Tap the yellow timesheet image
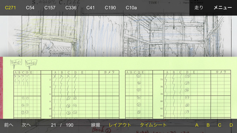Screen dimensions: 237x133 click(118, 88)
